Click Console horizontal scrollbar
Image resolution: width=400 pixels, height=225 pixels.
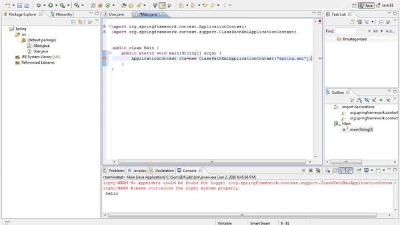click(x=242, y=215)
